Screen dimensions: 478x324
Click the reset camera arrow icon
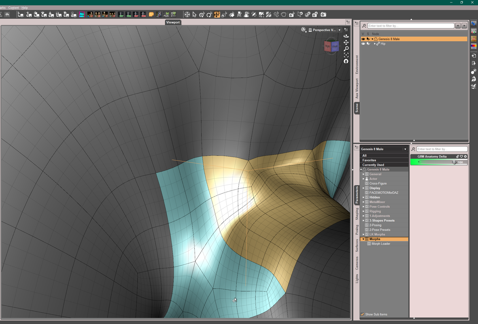pyautogui.click(x=346, y=62)
